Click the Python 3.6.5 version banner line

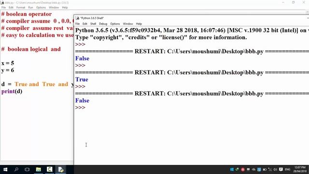pos(192,30)
